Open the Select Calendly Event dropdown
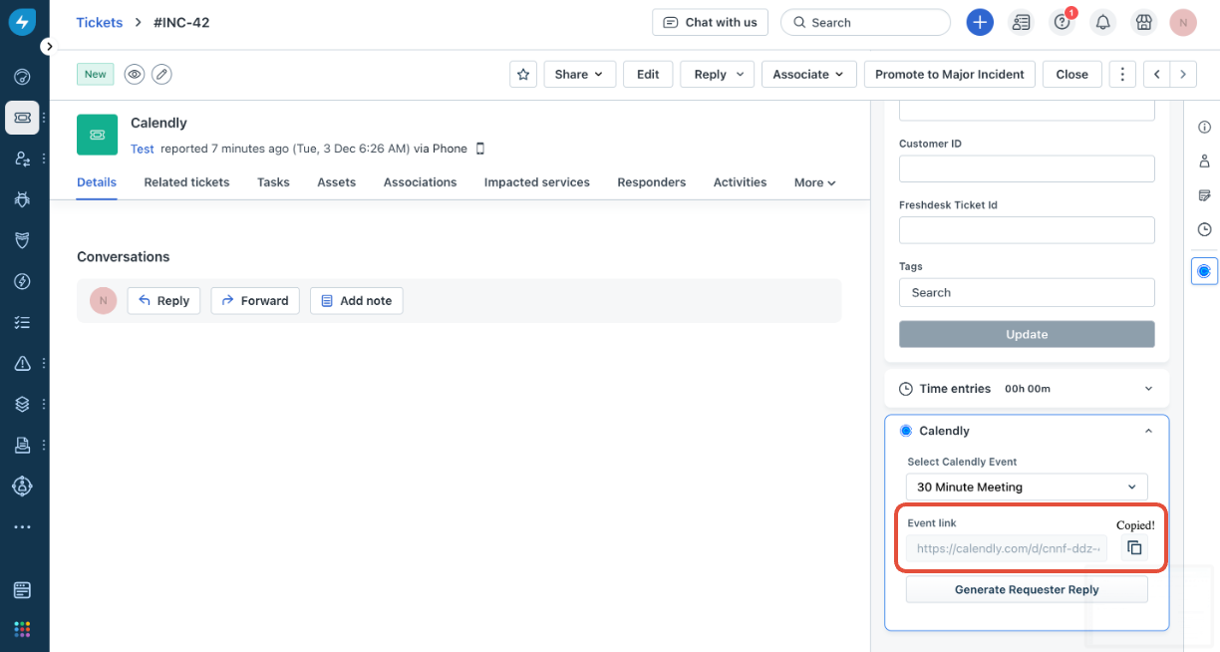 (x=1027, y=487)
